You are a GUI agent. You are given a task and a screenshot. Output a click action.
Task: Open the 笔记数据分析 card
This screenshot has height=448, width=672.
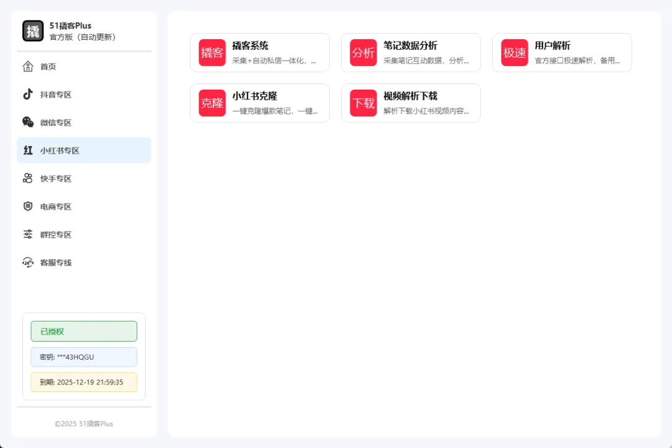tap(411, 52)
